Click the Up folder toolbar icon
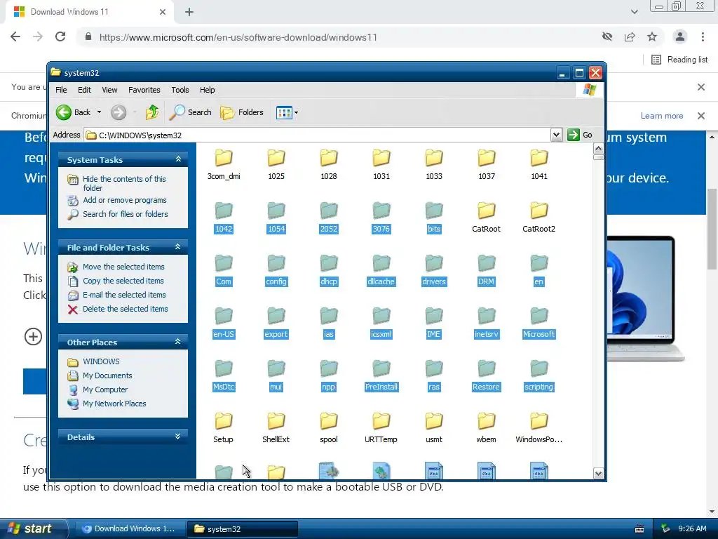 pyautogui.click(x=151, y=112)
